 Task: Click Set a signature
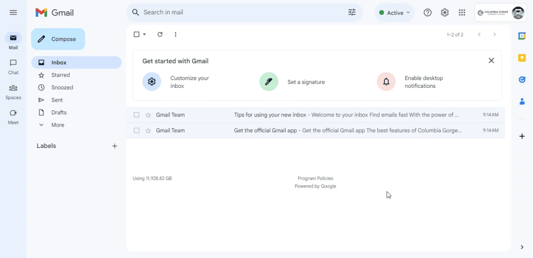[292, 82]
